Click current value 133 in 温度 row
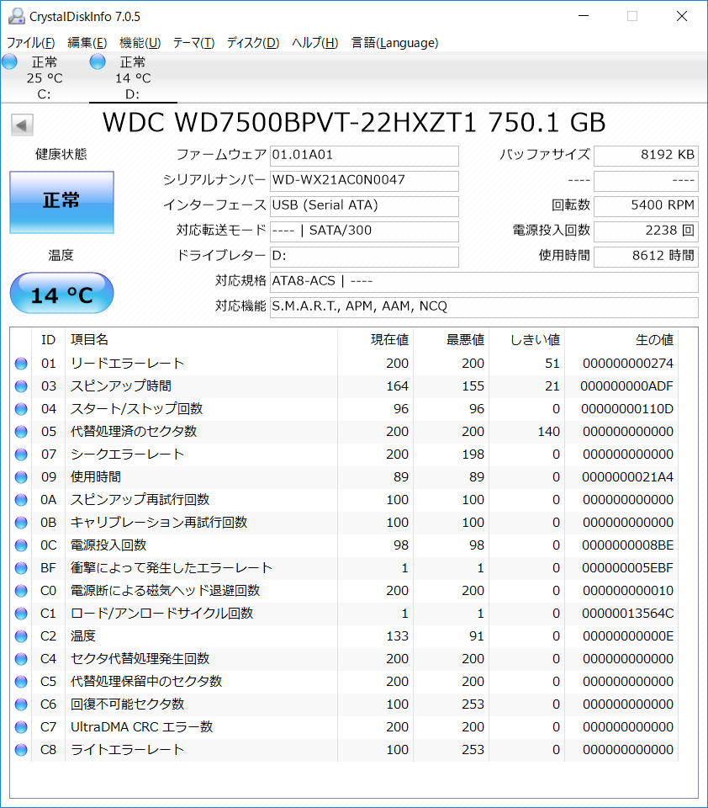Image resolution: width=708 pixels, height=808 pixels. 398,636
